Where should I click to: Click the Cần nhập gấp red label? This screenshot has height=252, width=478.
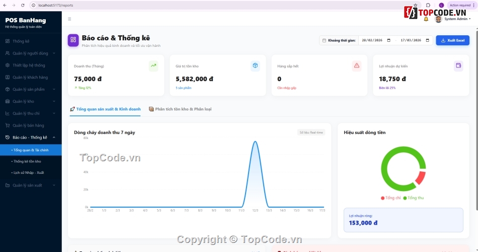287,88
